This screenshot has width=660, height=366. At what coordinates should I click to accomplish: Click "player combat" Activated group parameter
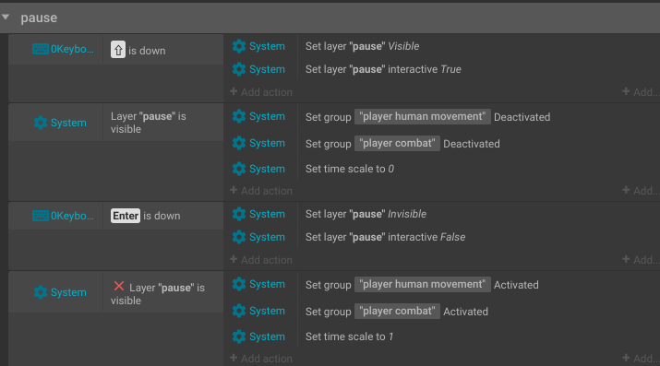tap(397, 312)
